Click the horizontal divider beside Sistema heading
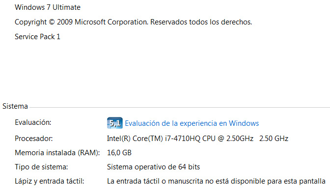The height and width of the screenshot is (188, 330). pyautogui.click(x=180, y=107)
